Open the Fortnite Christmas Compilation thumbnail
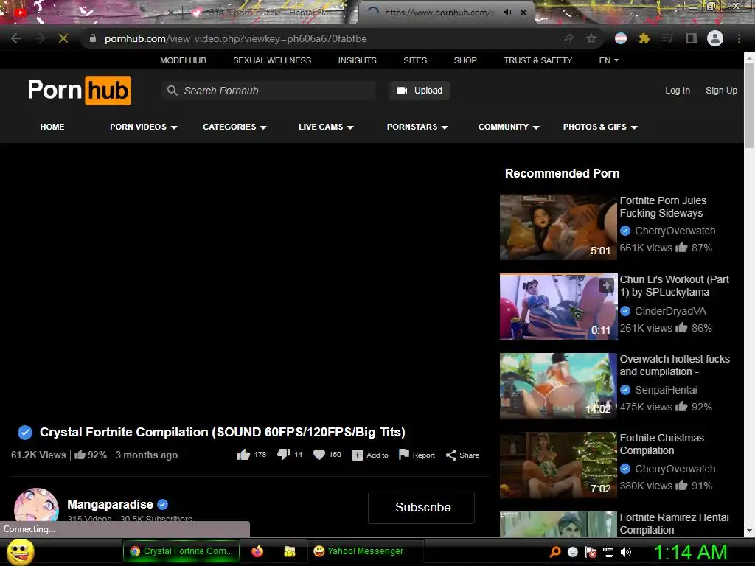 559,465
